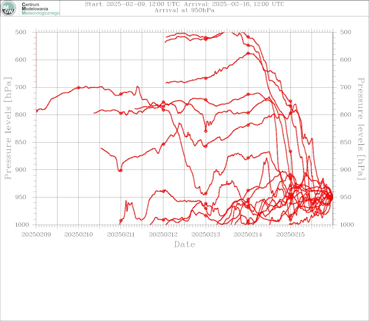Screen dimensions: 369x321
Task: Click the left axis 600 label
Action: 21,60
